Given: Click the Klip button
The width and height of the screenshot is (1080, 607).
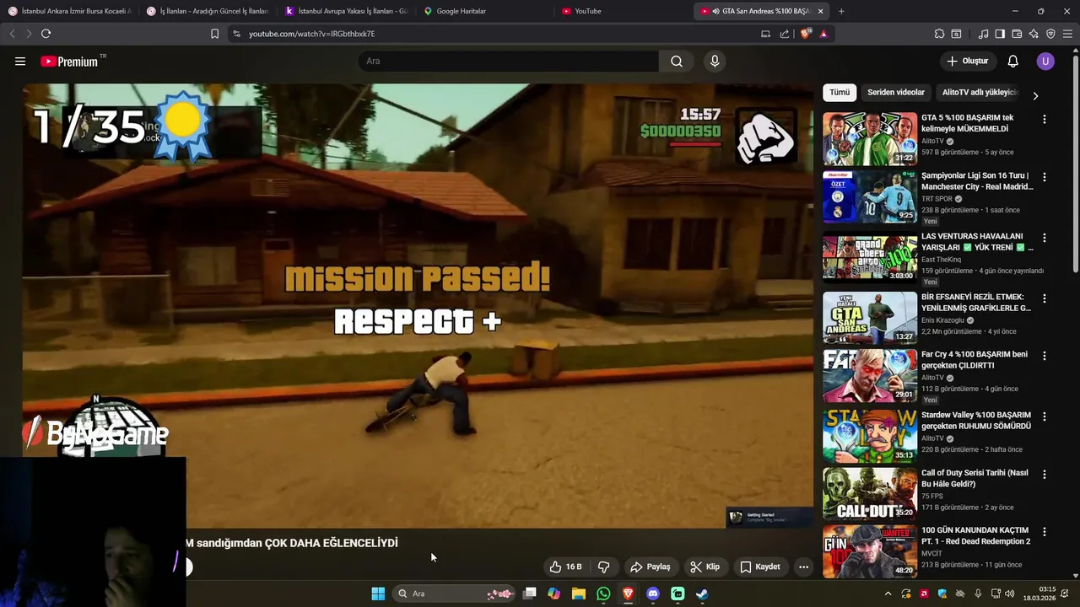Looking at the screenshot, I should tap(705, 567).
